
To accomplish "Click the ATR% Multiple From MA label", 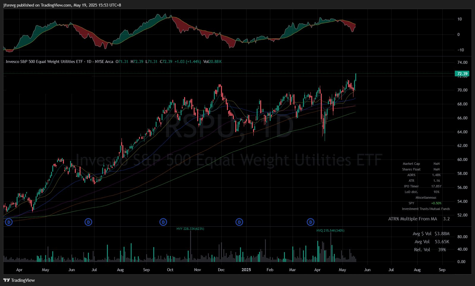I will click(x=413, y=219).
